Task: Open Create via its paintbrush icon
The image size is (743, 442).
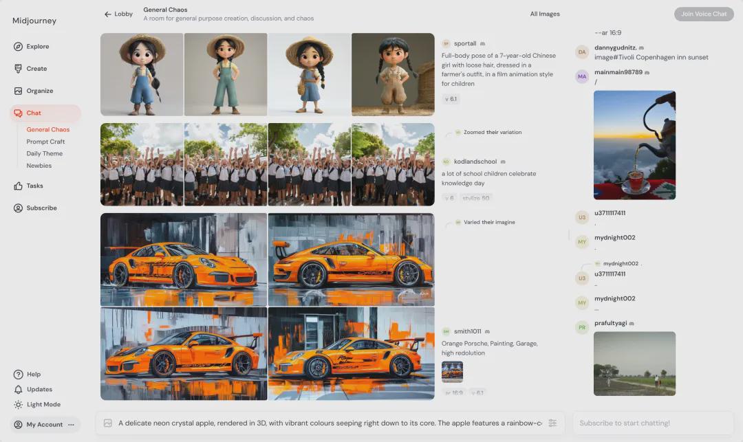Action: (19, 69)
